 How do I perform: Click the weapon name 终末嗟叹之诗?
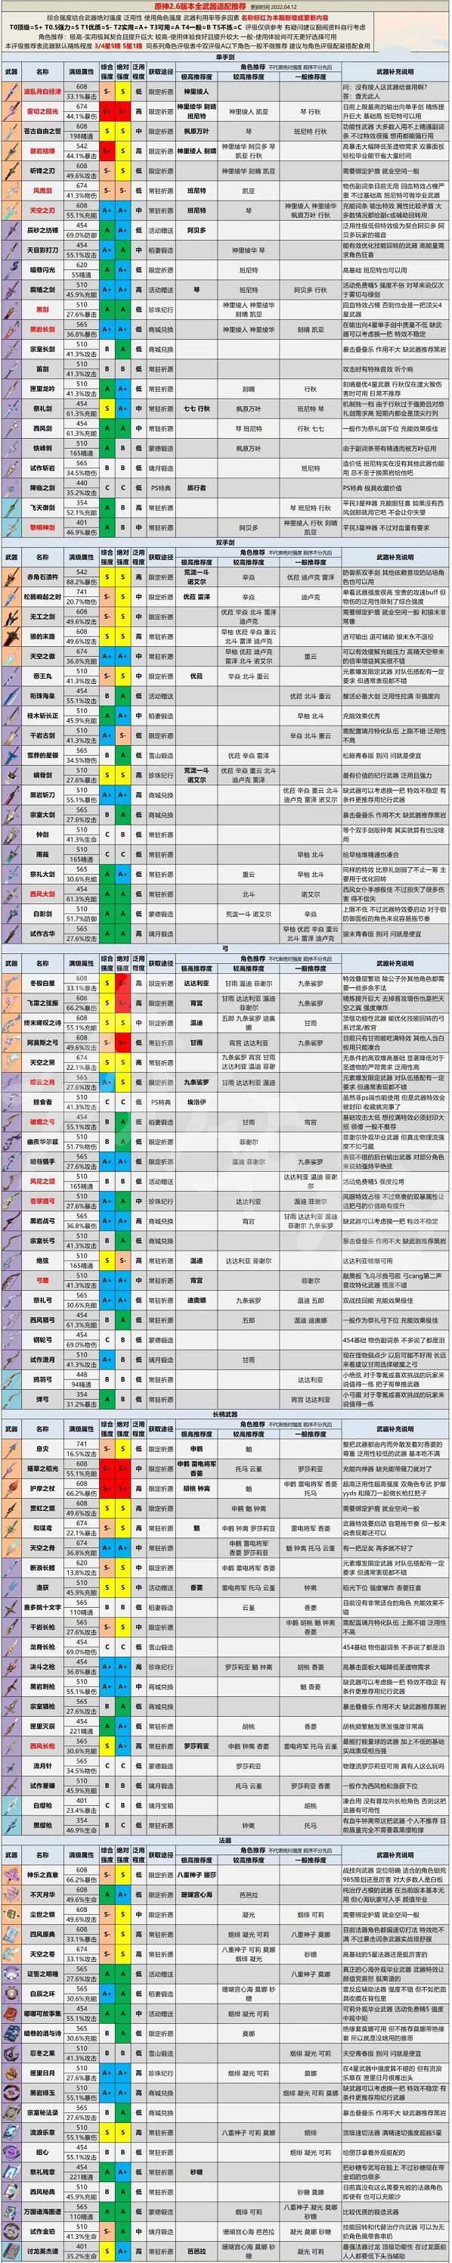pyautogui.click(x=43, y=1023)
